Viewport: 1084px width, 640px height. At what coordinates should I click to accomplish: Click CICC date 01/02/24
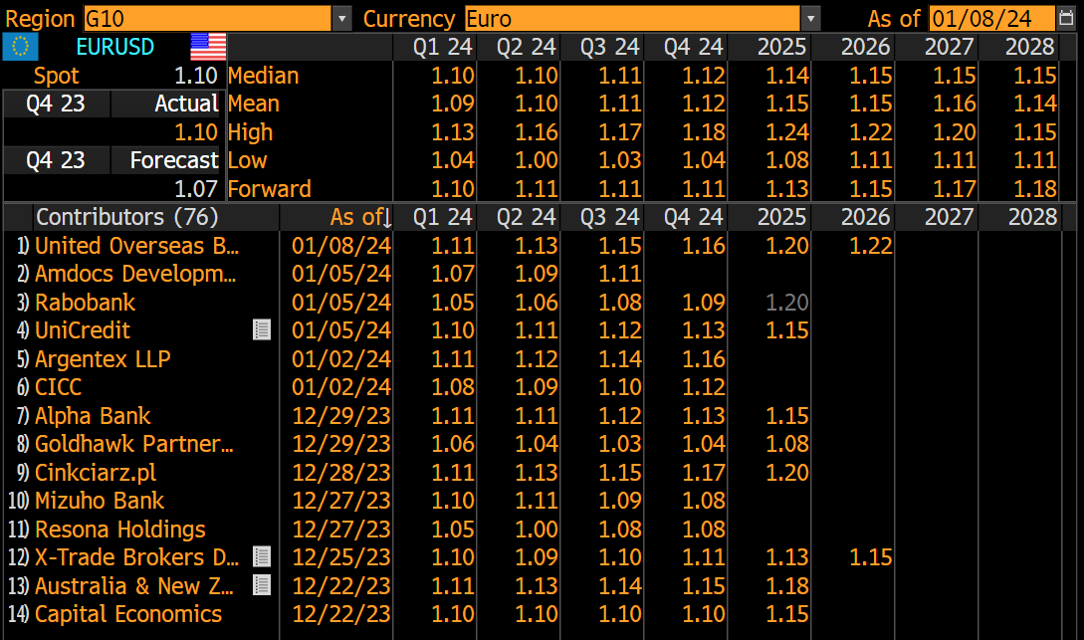click(x=341, y=387)
